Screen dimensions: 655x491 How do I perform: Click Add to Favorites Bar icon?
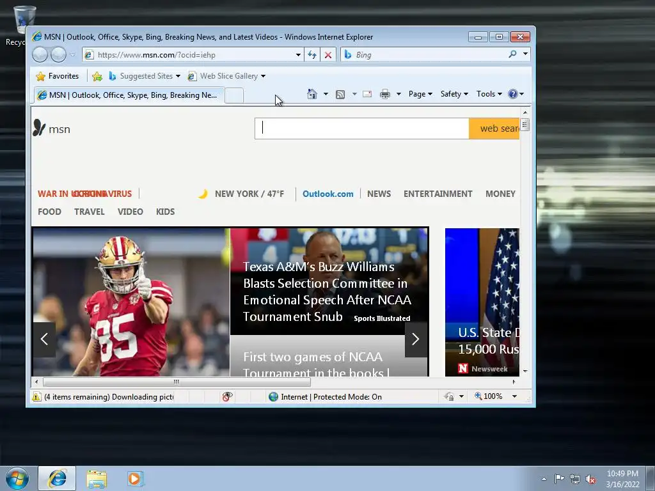[x=97, y=76]
